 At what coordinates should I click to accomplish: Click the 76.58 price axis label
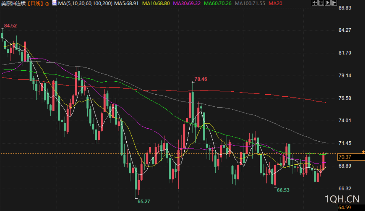point(345,98)
